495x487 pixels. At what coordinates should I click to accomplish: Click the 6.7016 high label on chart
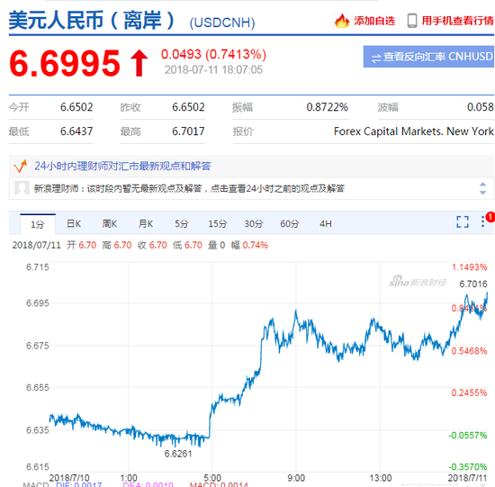click(x=473, y=284)
